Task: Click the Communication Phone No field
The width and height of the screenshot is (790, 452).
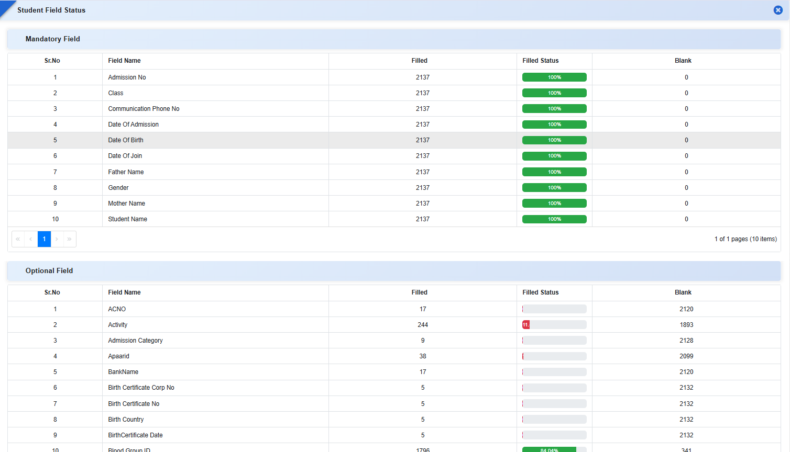Action: [x=144, y=109]
